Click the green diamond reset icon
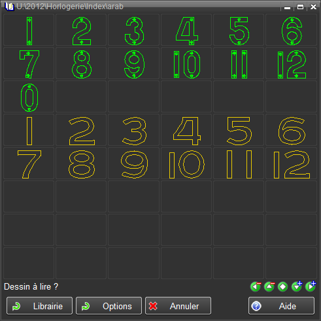Image resolution: width=321 pixels, height=321 pixels. (283, 286)
